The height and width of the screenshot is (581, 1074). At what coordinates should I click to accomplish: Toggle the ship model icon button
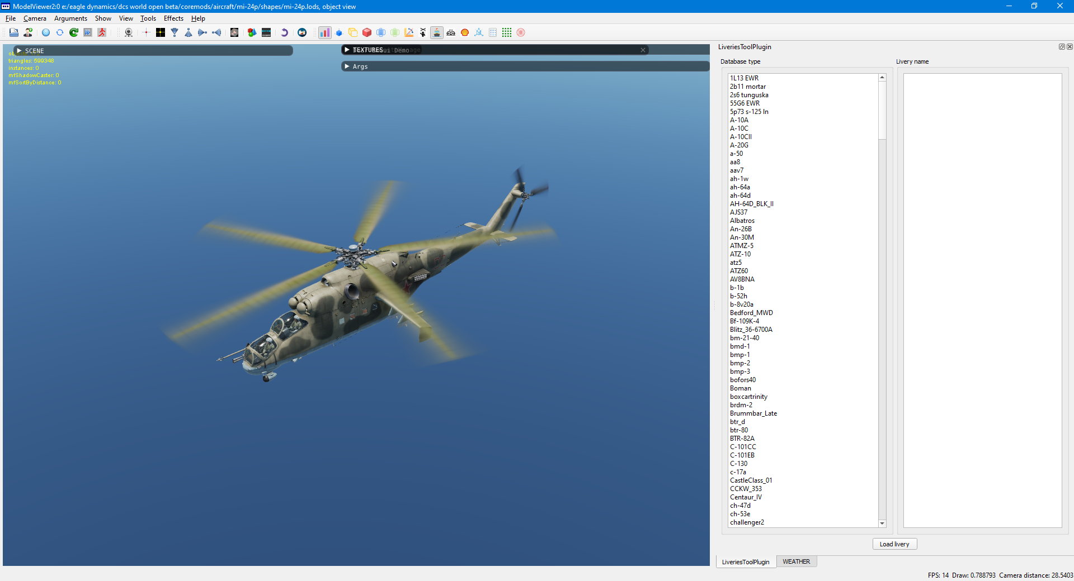tap(437, 32)
